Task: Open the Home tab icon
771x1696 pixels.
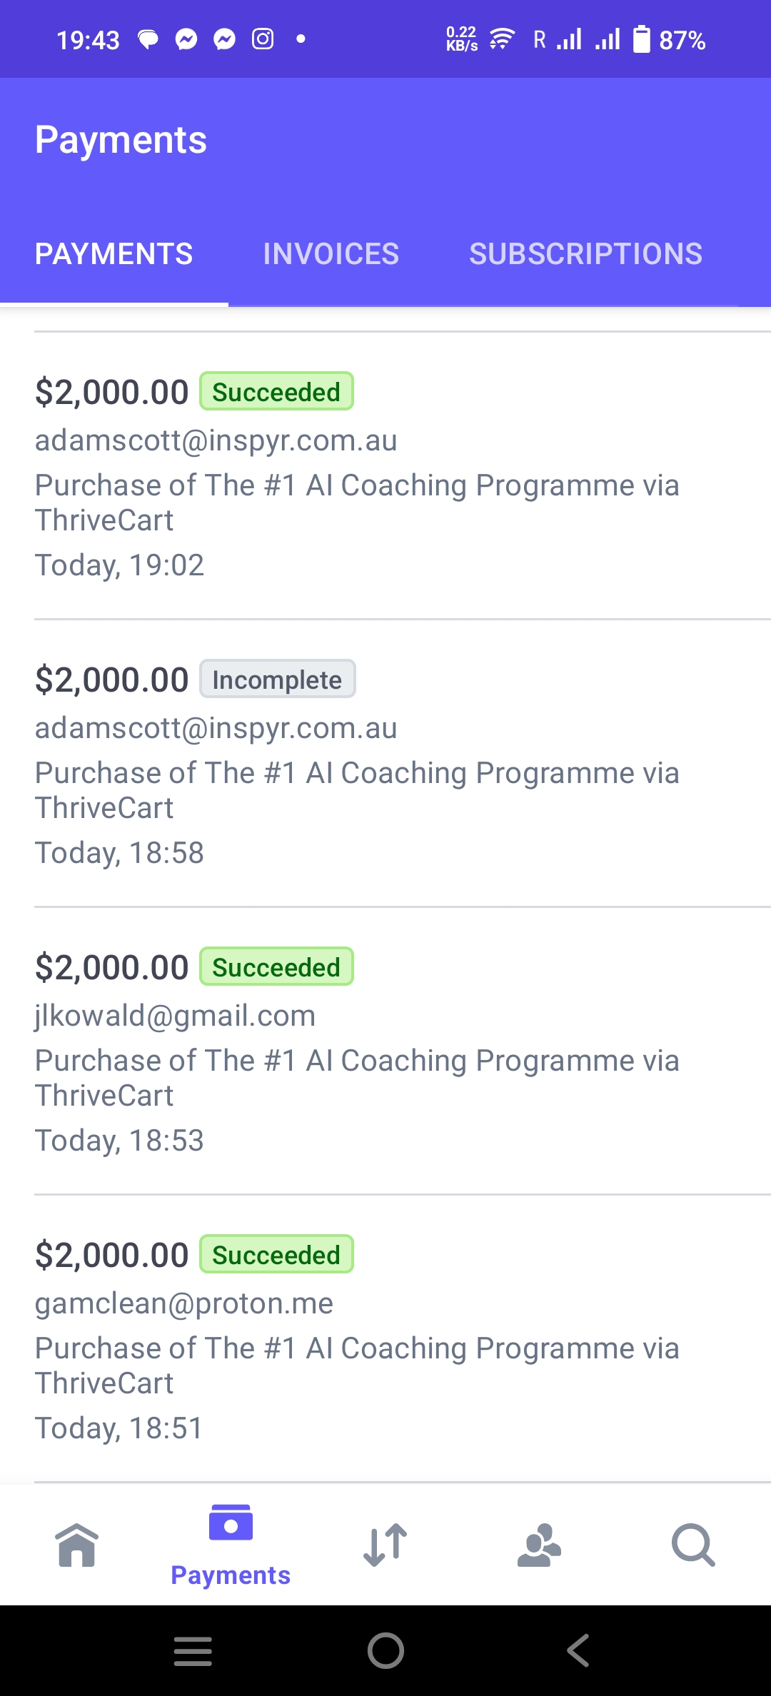Action: point(77,1545)
